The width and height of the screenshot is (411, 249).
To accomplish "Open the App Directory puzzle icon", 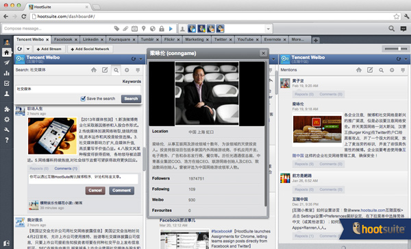I will click(7, 109).
